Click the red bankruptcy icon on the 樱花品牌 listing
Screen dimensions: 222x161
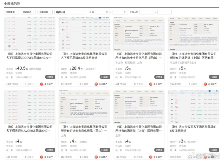point(96,84)
